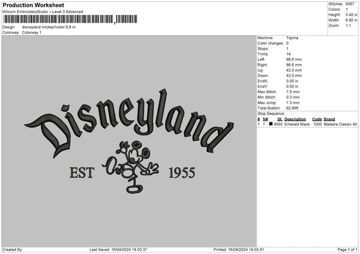This screenshot has height=254, width=360.
Task: Click the barcode in the header
Action: click(70, 19)
